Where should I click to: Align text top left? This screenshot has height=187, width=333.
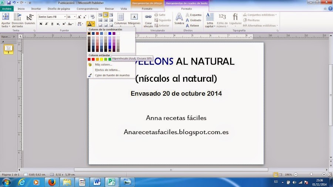(x=100, y=15)
